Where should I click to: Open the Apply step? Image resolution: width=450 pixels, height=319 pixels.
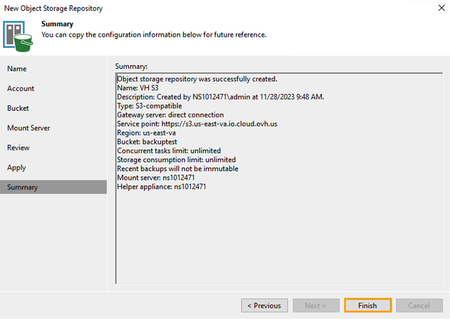[16, 167]
